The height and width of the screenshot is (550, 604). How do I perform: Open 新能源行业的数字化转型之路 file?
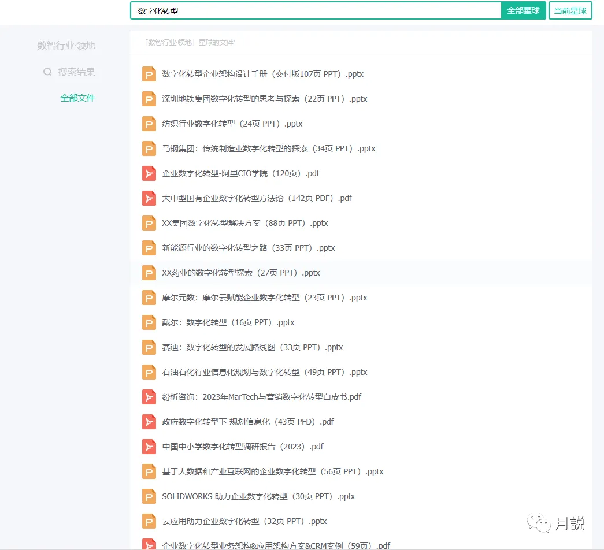tap(249, 248)
